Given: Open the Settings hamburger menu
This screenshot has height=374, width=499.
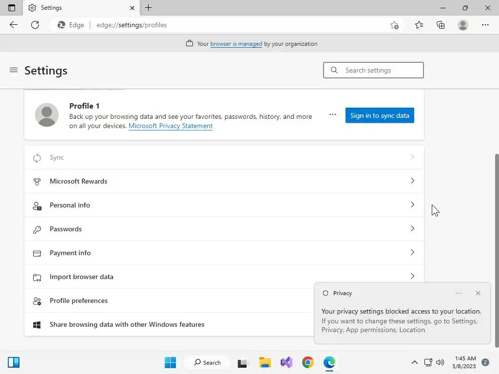Looking at the screenshot, I should point(13,70).
